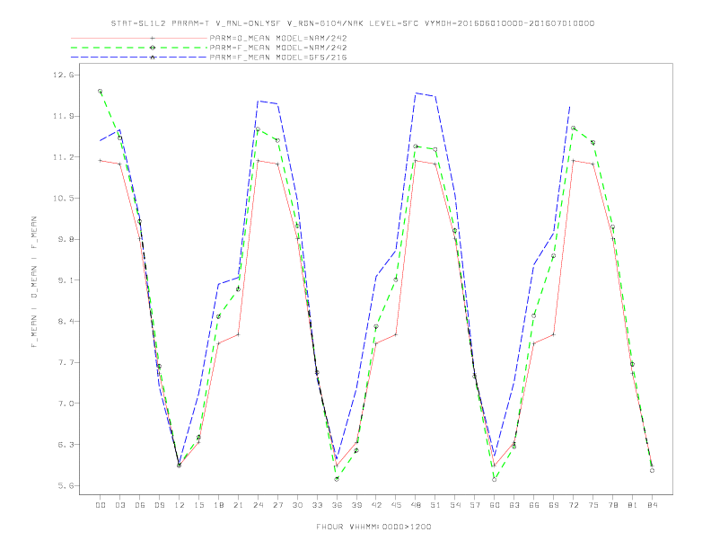
Task: Click x-axis tick label 36
Action: (337, 505)
